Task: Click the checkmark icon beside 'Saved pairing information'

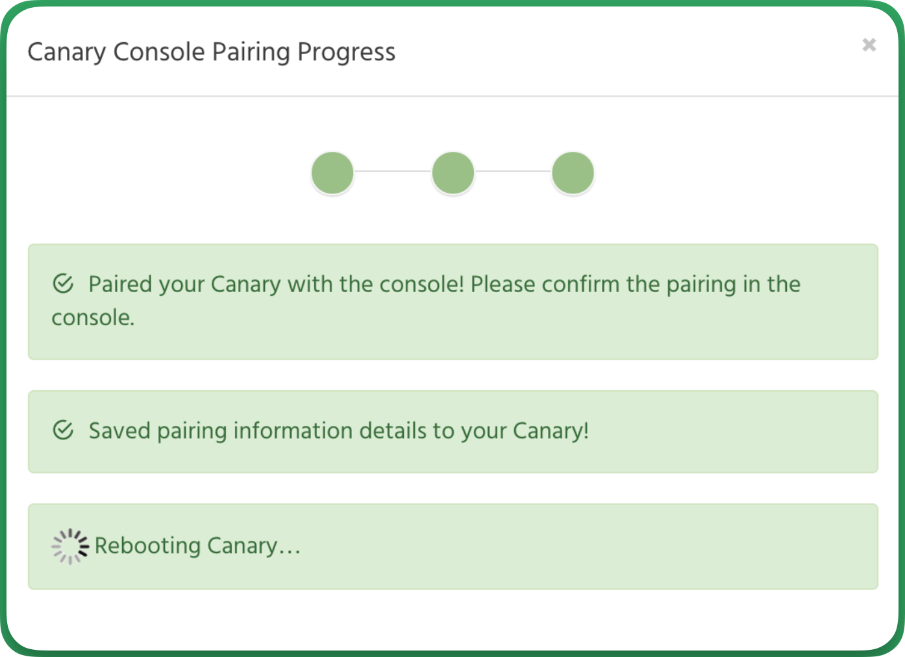Action: coord(63,430)
